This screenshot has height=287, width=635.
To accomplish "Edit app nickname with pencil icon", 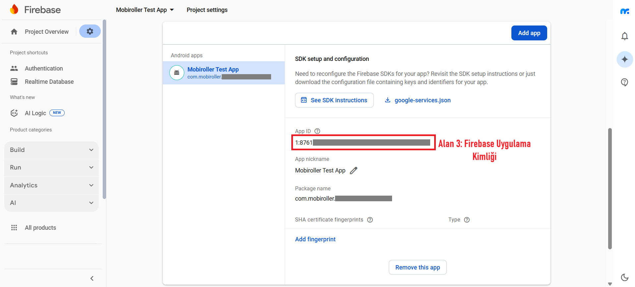I will (x=354, y=170).
